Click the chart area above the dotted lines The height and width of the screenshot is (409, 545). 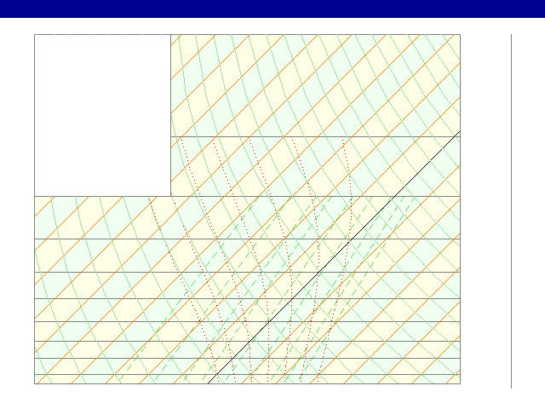315,85
